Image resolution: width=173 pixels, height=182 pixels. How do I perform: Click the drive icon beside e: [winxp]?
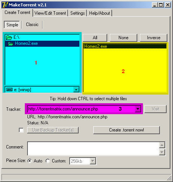9,90
